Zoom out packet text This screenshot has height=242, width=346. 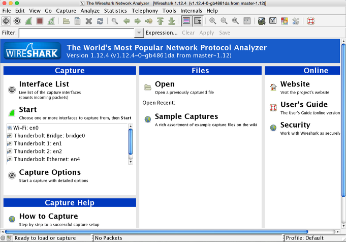[x=224, y=21]
